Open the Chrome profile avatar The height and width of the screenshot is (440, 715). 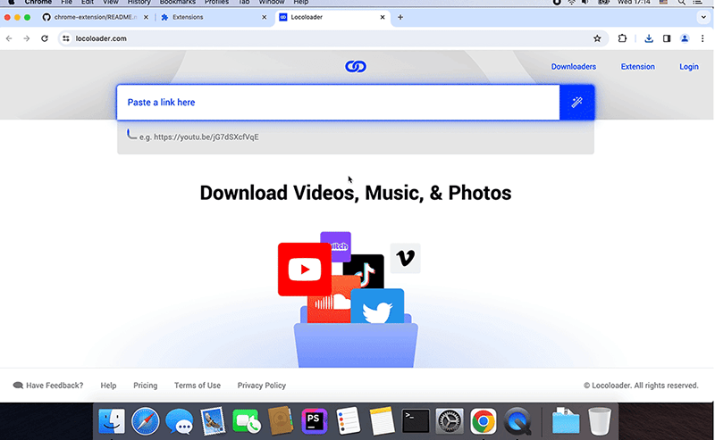click(685, 38)
